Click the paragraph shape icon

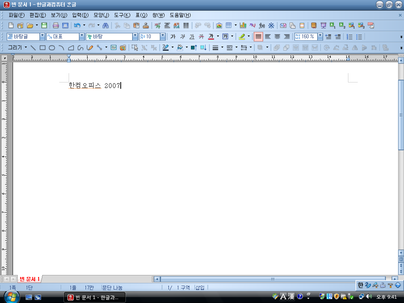tap(167, 25)
